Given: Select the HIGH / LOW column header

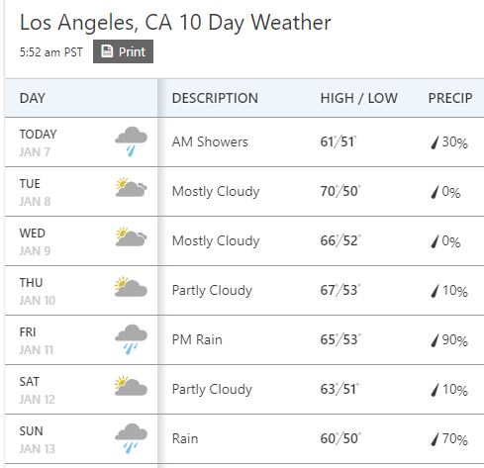Looking at the screenshot, I should (x=359, y=98).
